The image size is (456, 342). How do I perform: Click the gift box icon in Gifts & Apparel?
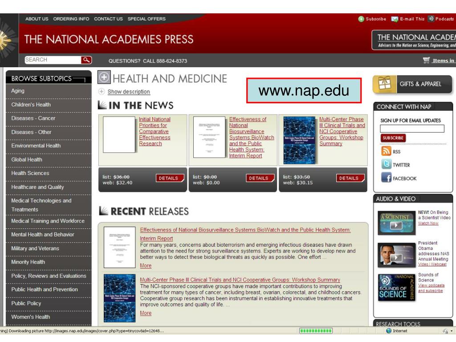384,84
